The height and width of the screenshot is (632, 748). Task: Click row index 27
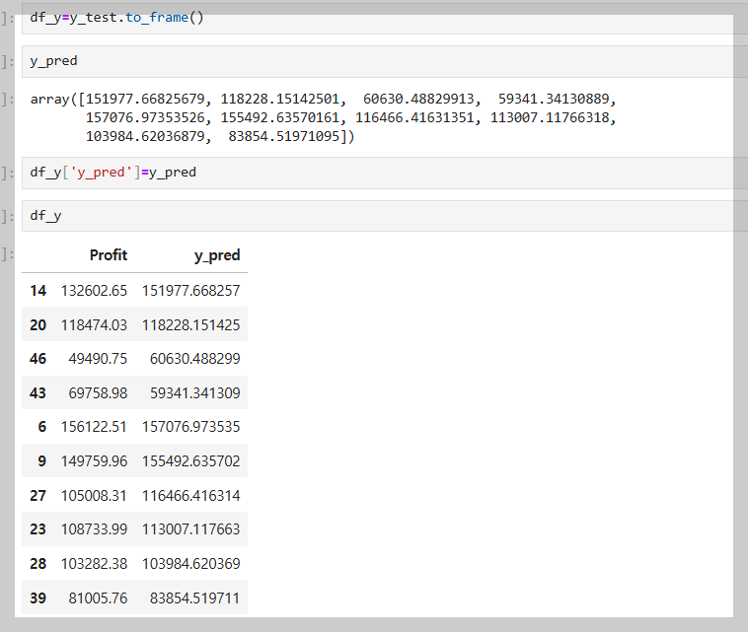click(x=38, y=496)
